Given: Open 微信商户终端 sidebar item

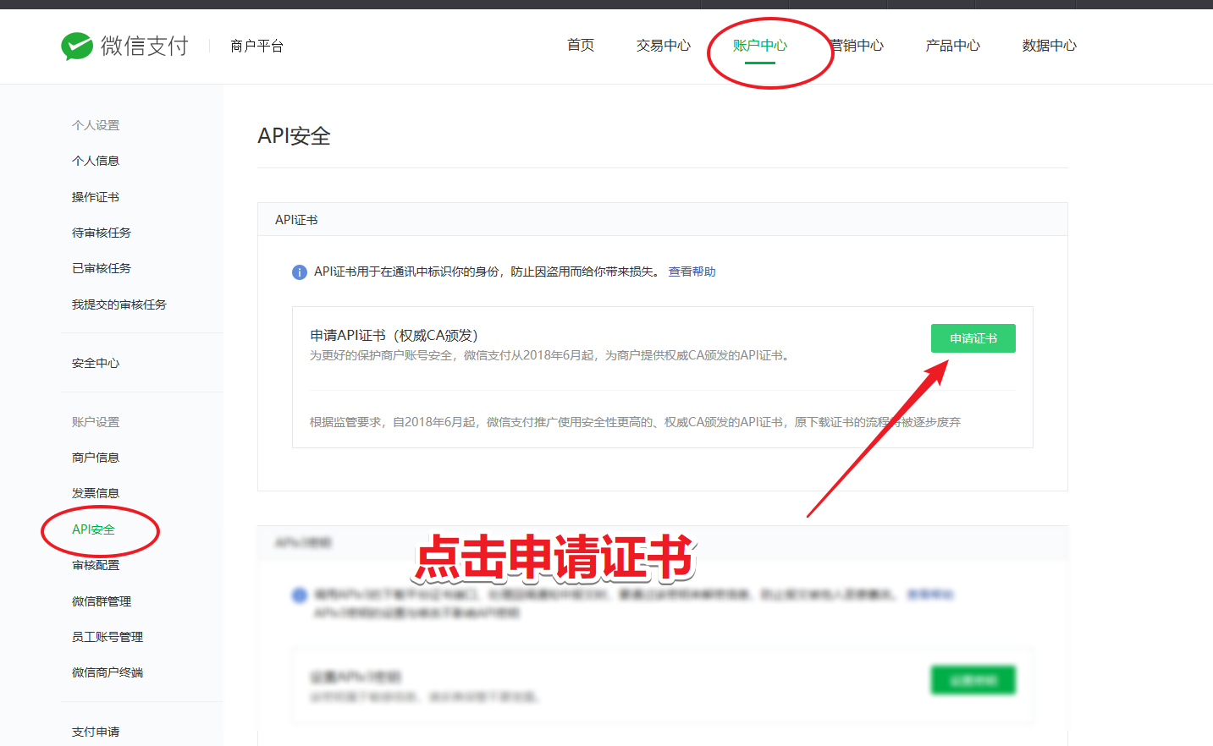Looking at the screenshot, I should [x=108, y=672].
